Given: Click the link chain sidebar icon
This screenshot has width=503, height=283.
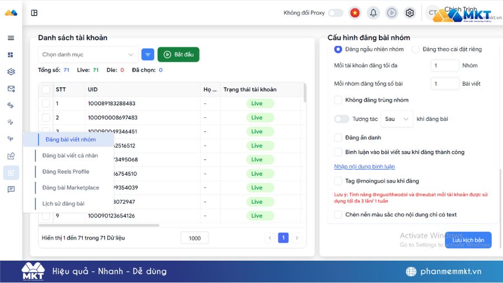Looking at the screenshot, I should click(x=11, y=105).
